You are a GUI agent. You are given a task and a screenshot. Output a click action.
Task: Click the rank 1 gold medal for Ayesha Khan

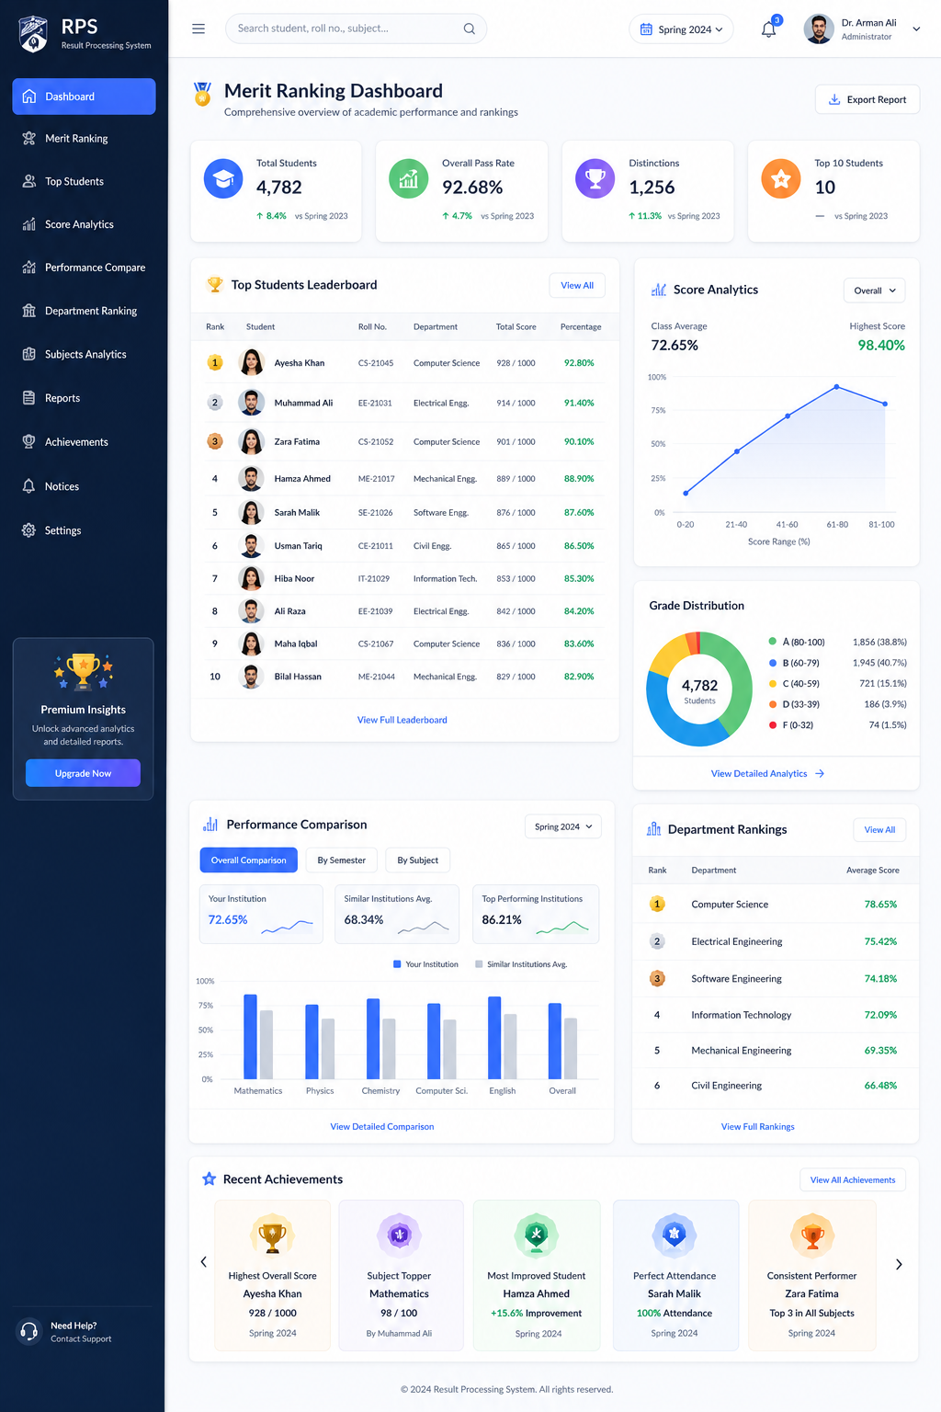[215, 363]
